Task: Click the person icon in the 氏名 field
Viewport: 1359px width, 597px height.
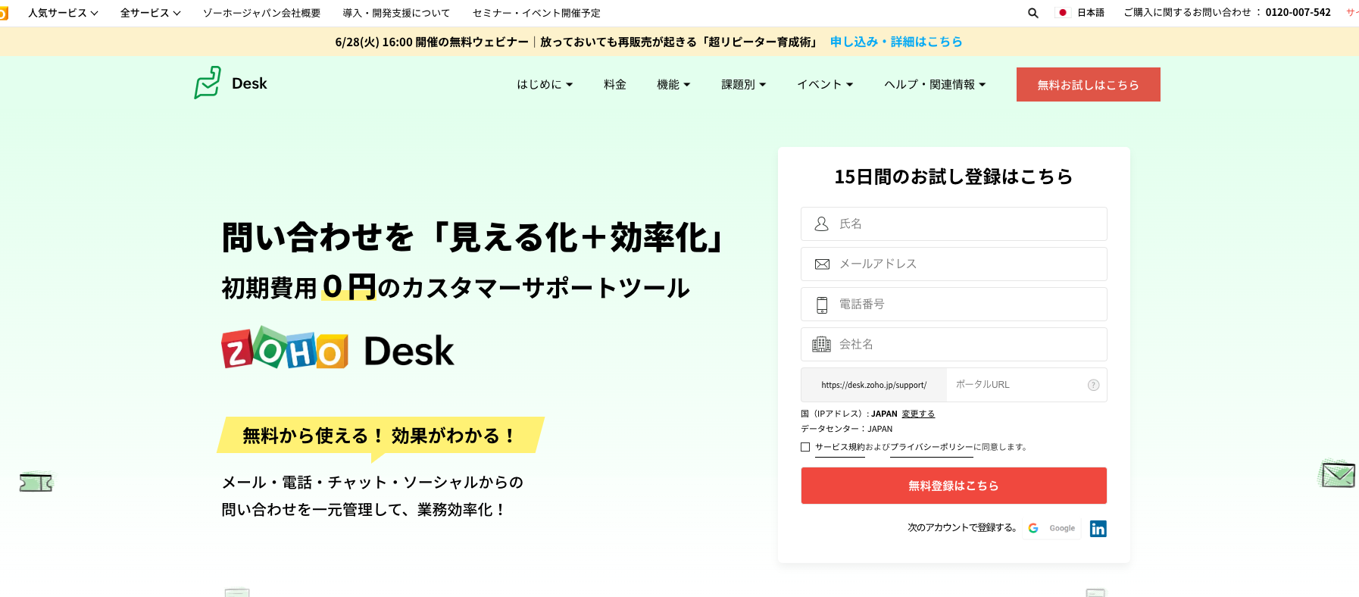Action: pos(821,223)
